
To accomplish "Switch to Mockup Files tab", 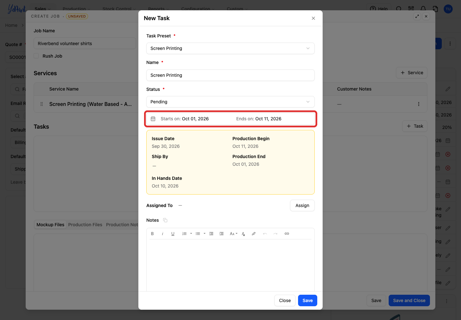I will coord(50,225).
